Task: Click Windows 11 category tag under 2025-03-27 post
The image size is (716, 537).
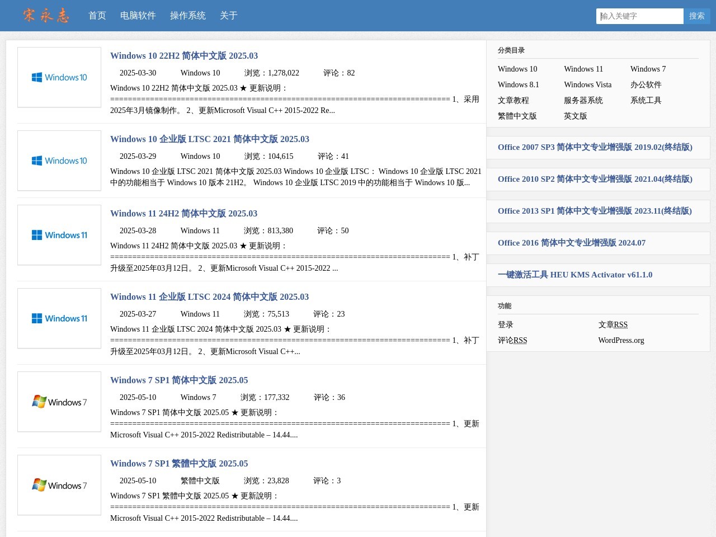Action: pyautogui.click(x=200, y=314)
